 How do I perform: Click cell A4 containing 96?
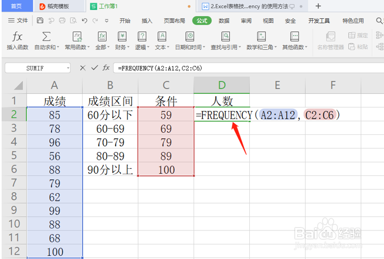pyautogui.click(x=55, y=142)
